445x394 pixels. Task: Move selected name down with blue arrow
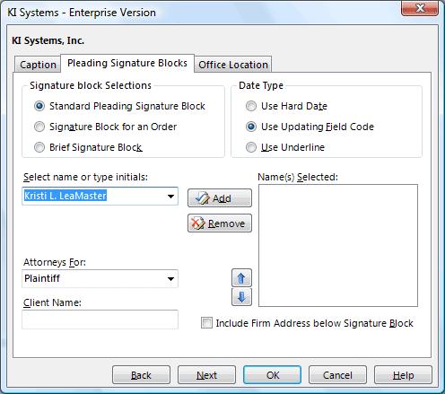(241, 297)
